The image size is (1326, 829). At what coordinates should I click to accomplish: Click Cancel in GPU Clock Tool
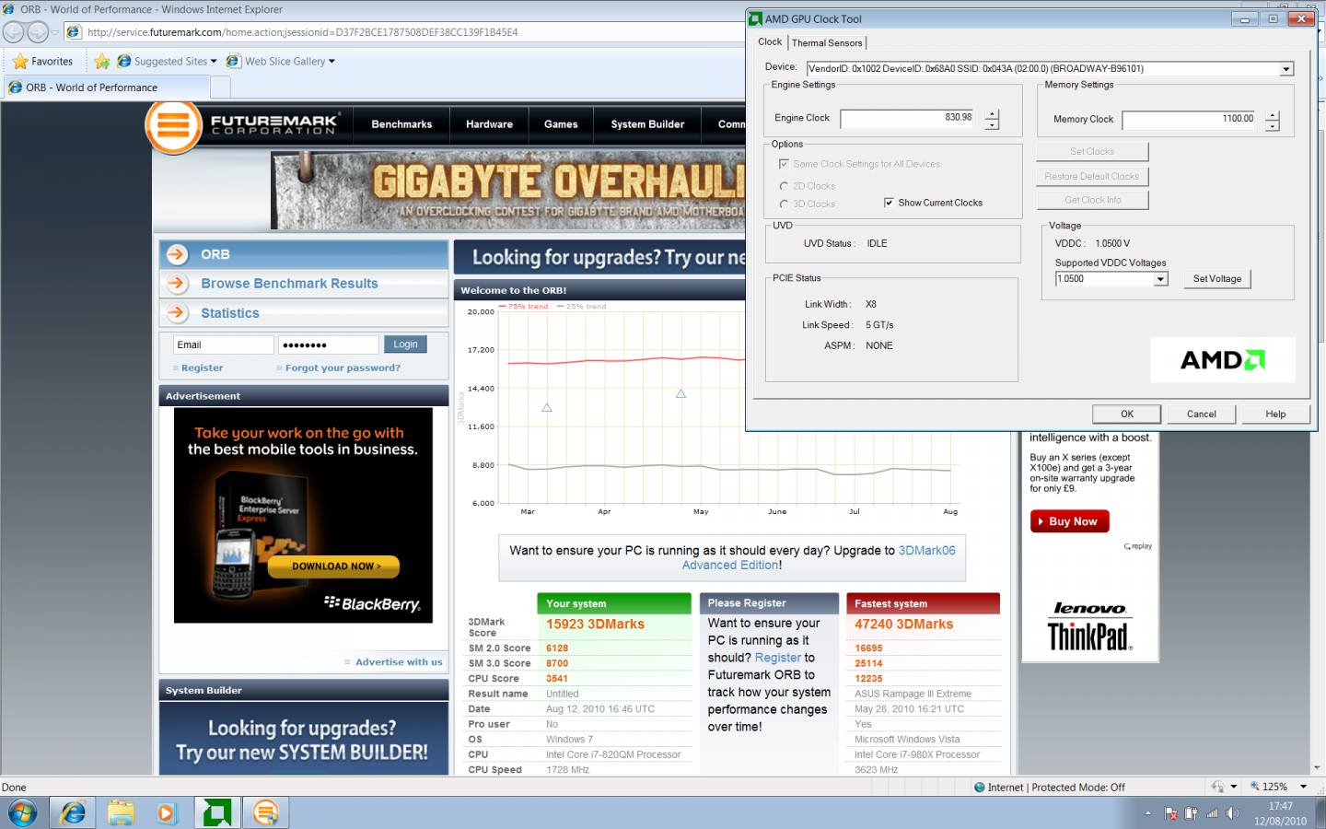[1202, 414]
